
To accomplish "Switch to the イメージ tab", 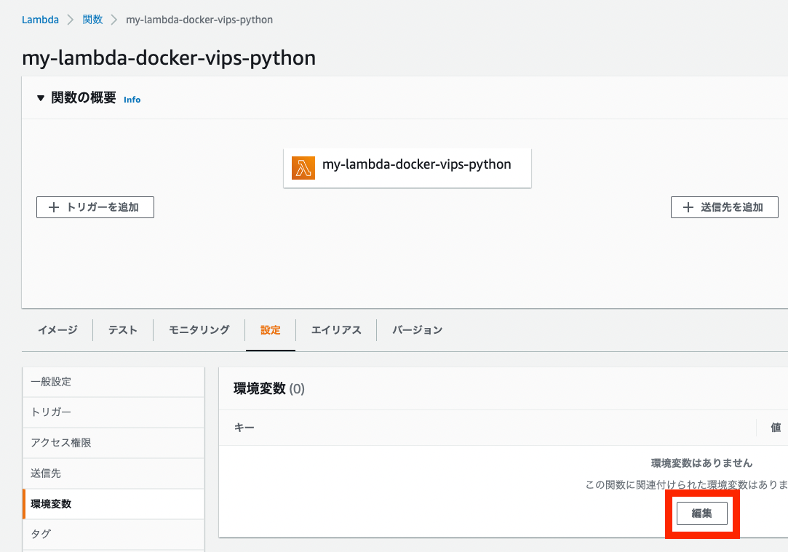I will [57, 330].
